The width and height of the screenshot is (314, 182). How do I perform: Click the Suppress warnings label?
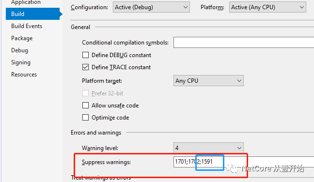click(106, 162)
